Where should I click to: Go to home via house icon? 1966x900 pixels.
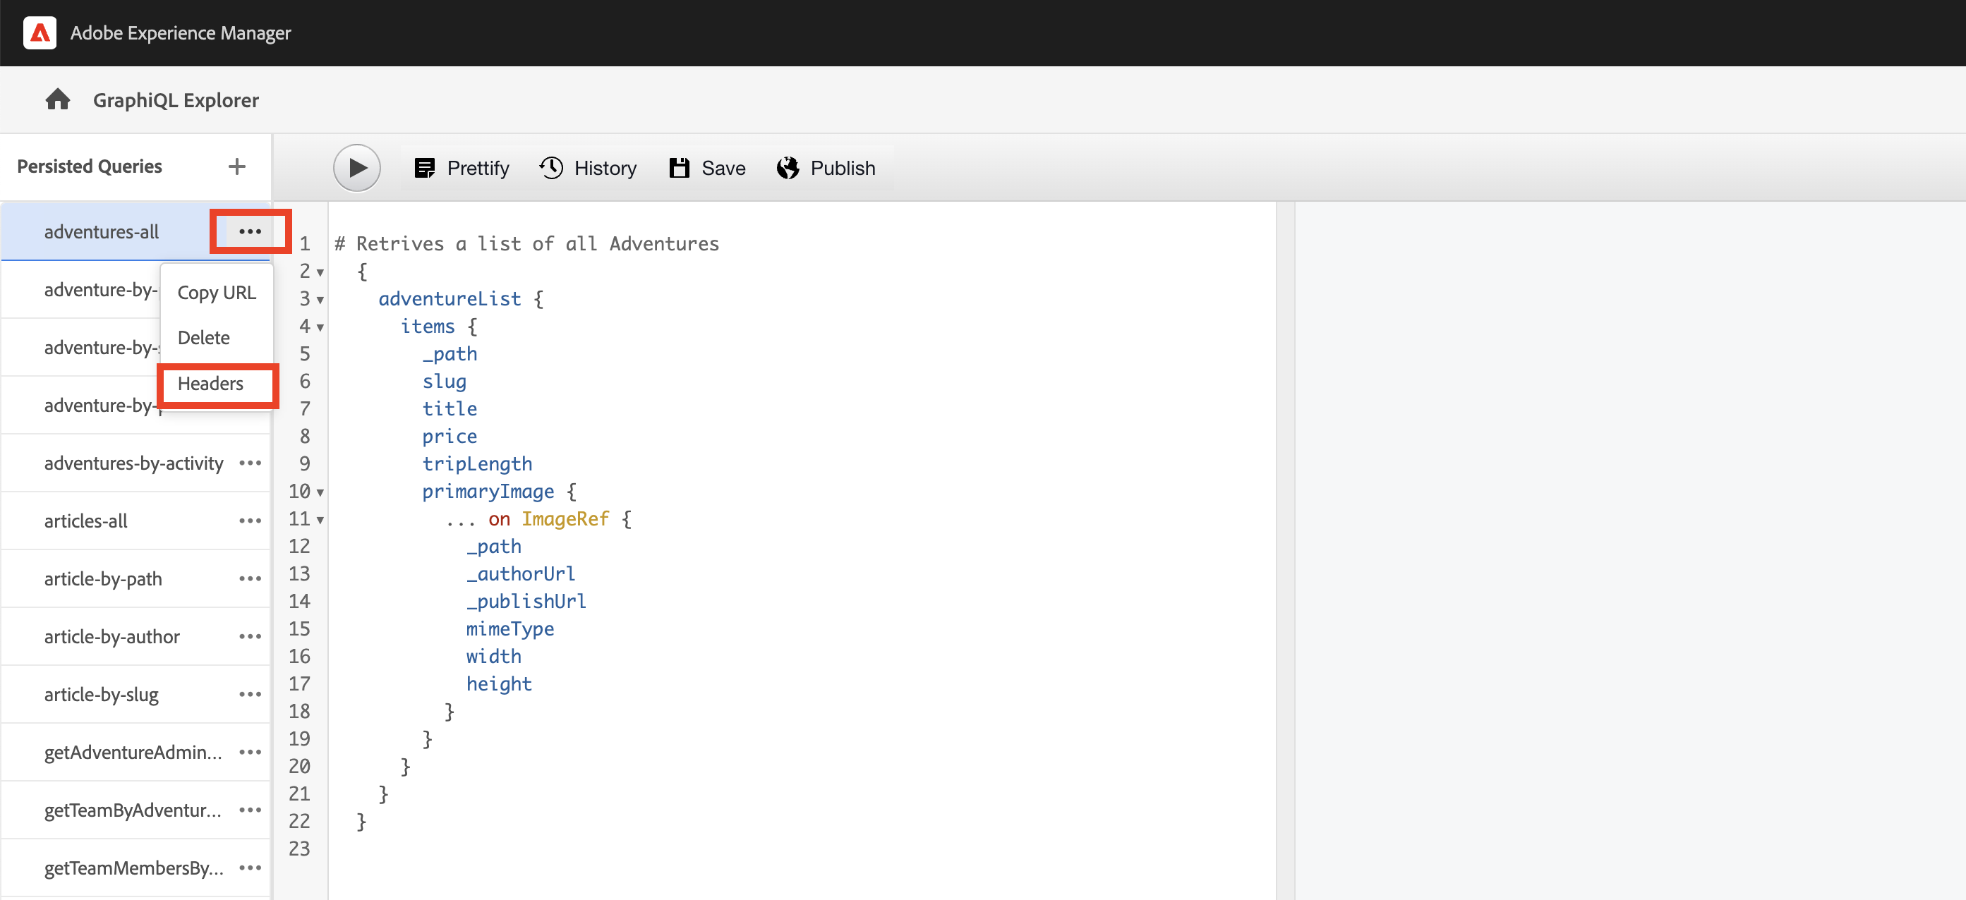tap(57, 100)
